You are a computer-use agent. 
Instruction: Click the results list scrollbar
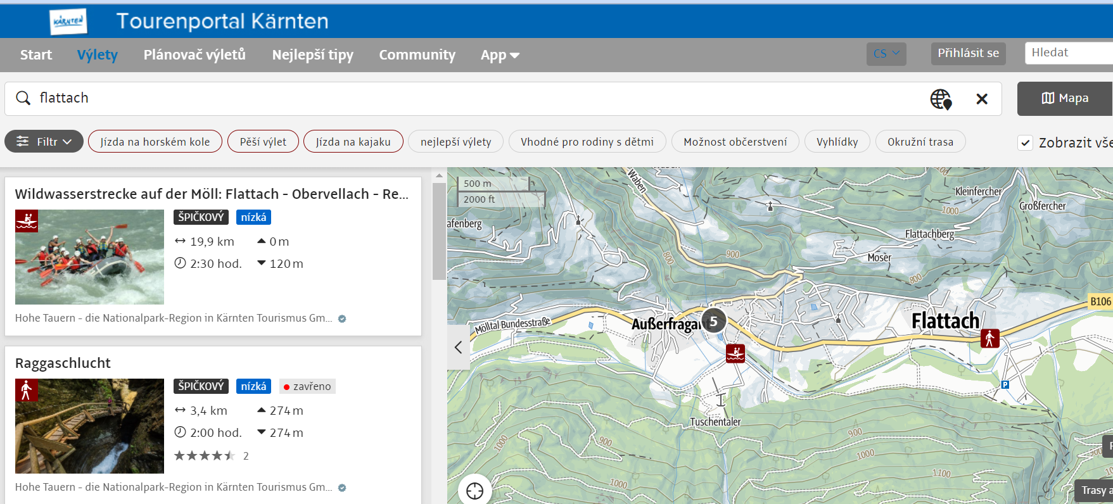439,231
